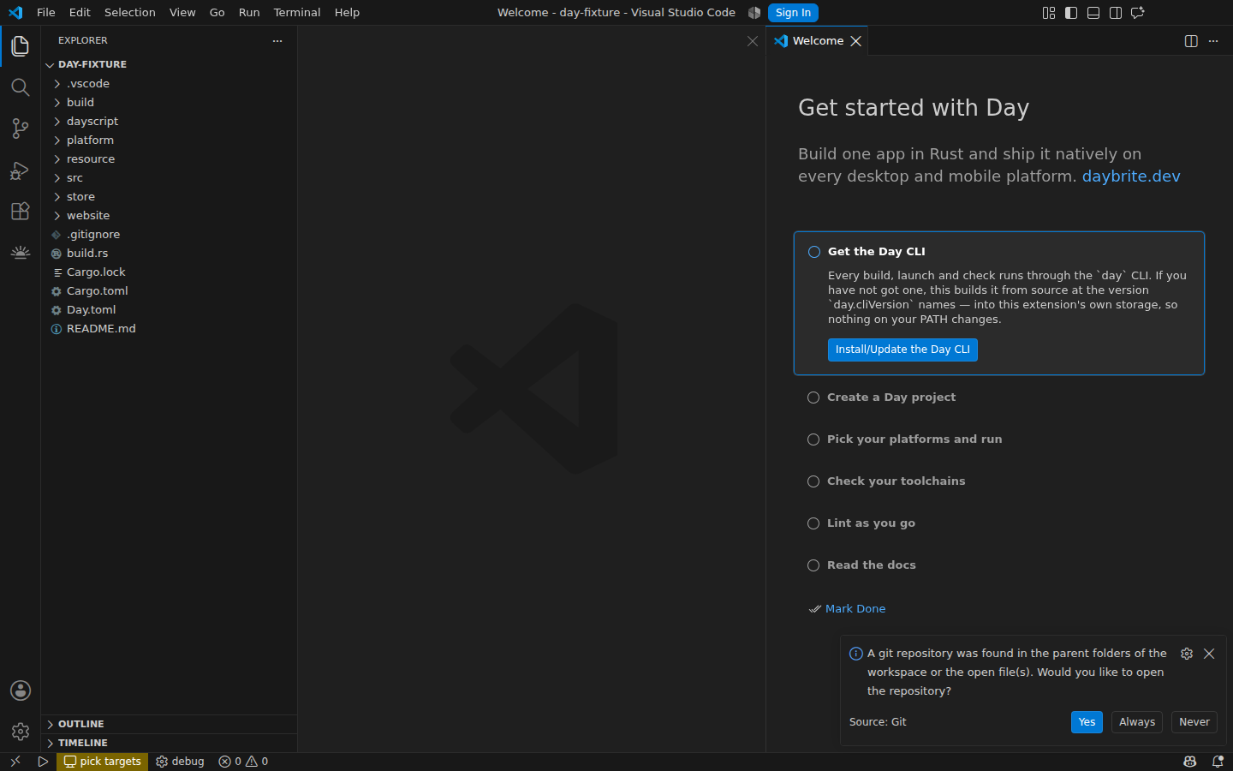Click Never in the git notification
This screenshot has height=771, width=1233.
[x=1194, y=722]
